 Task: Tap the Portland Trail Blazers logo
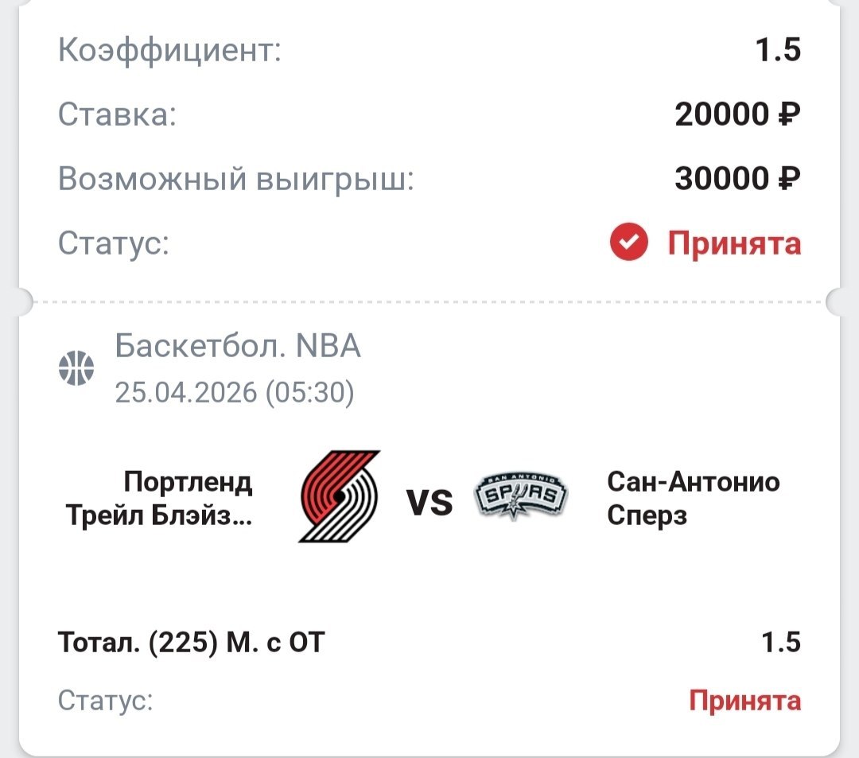[340, 496]
